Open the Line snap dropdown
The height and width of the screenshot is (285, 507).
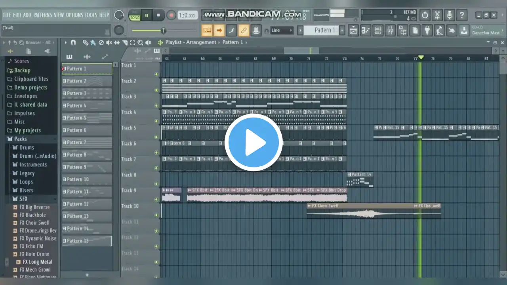(282, 30)
